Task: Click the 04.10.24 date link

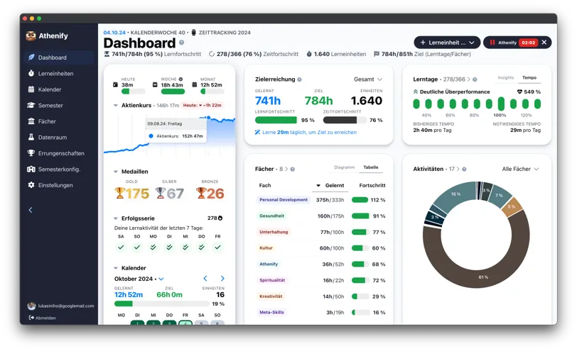Action: coord(114,33)
